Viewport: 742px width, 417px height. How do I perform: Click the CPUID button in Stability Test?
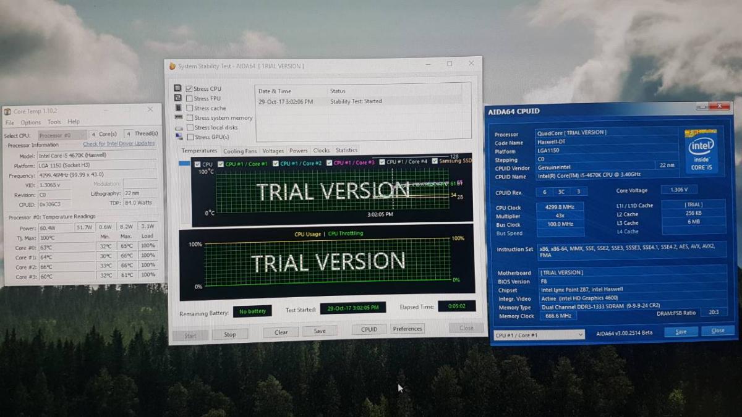point(369,329)
